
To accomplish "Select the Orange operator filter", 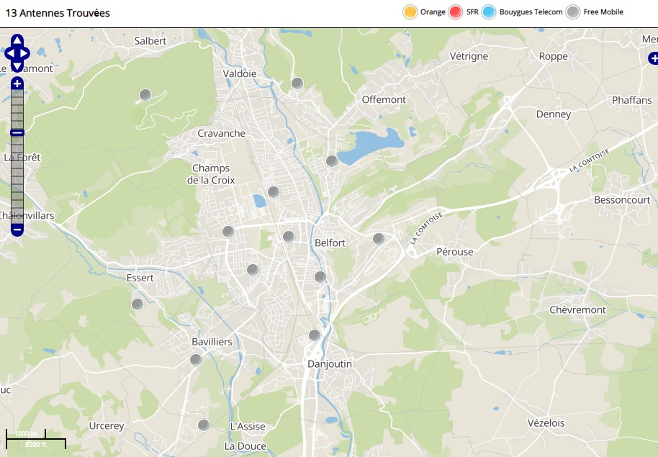I will tap(410, 12).
